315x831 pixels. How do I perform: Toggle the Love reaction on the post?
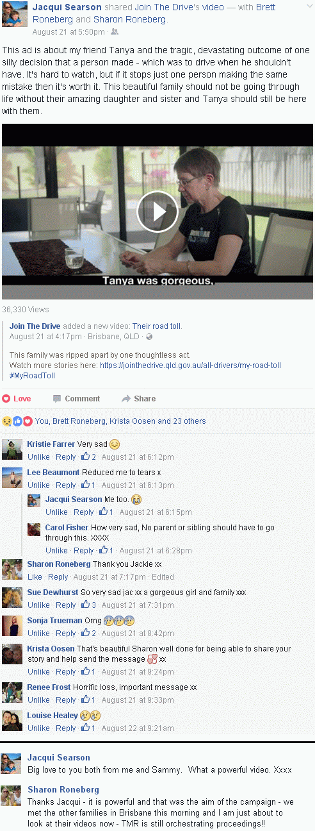click(x=17, y=398)
